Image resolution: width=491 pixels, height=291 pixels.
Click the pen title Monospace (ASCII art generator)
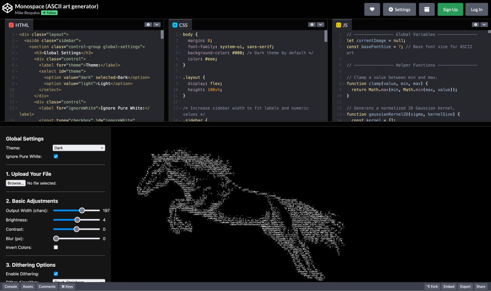(56, 6)
